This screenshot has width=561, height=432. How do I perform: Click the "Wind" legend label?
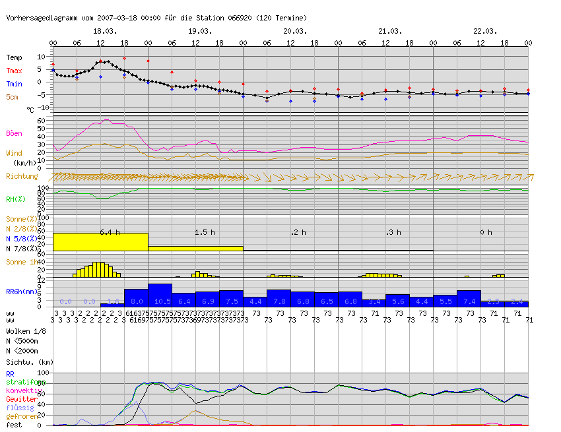pos(14,153)
